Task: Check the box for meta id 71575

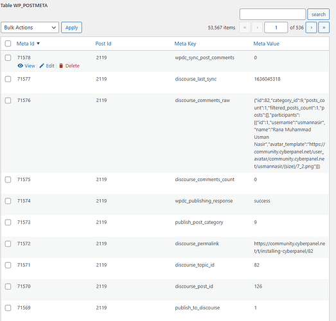Action: pyautogui.click(x=8, y=180)
